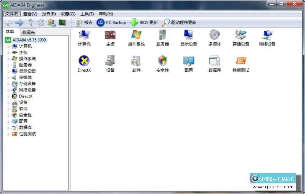305x194 pixels.
Task: Click the 驱动程序更新 button
Action: pos(179,23)
